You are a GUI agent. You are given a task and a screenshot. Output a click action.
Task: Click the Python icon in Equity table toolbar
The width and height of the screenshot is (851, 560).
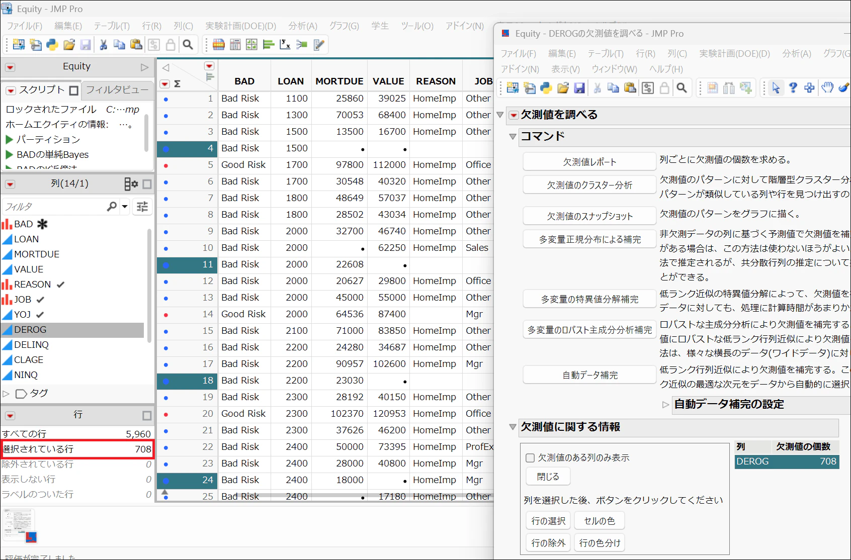coord(52,45)
